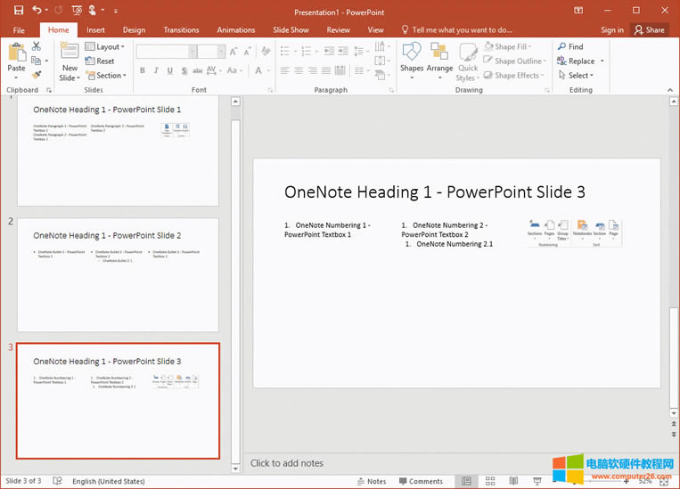Screen dimensions: 680x489
Task: Click the New Slide icon
Action: [x=70, y=53]
